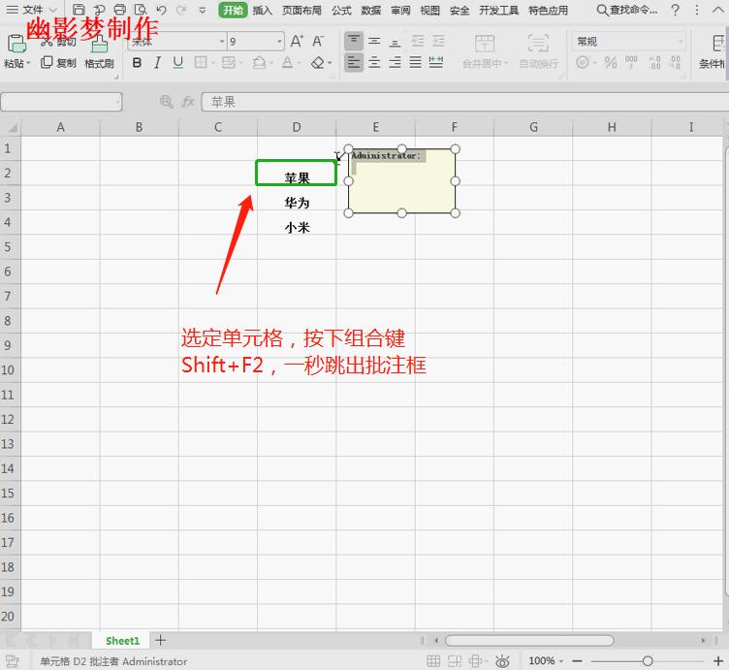Expand the customize quick access toolbar arrow
Image resolution: width=729 pixels, height=670 pixels.
pos(203,10)
